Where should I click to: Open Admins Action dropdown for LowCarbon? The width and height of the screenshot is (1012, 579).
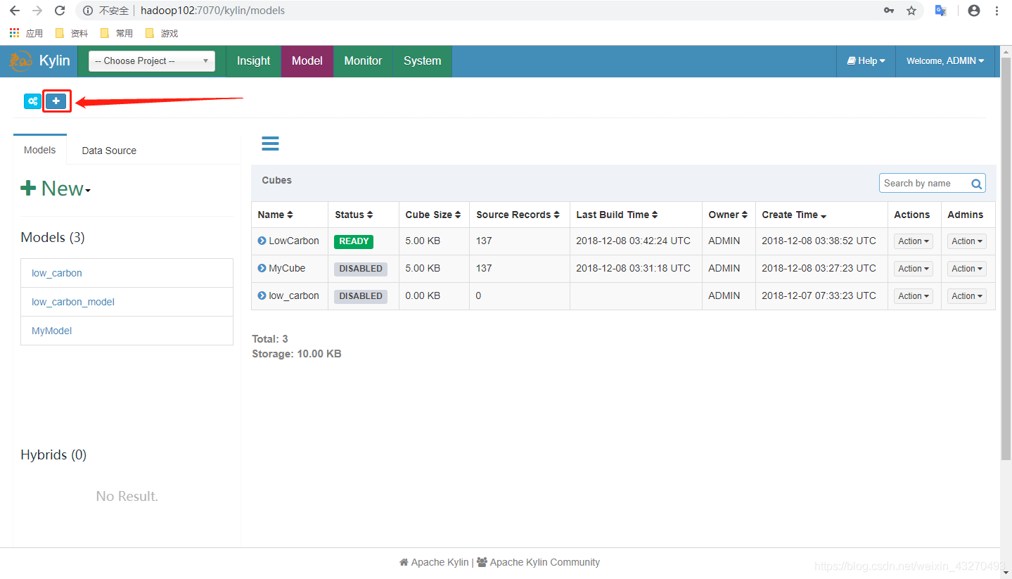(967, 241)
